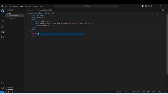Image resolution: width=168 pixels, height=94 pixels.
Task: Click the VS Code logo icon
Action: pos(2,6)
